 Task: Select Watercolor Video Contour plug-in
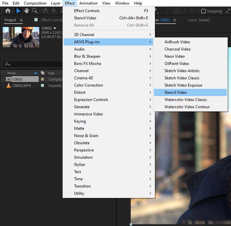(190, 107)
